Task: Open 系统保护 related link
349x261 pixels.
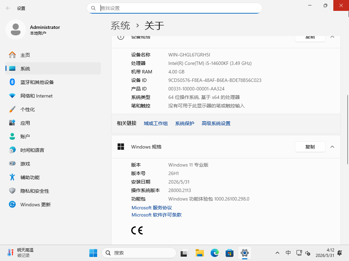Action: point(184,123)
